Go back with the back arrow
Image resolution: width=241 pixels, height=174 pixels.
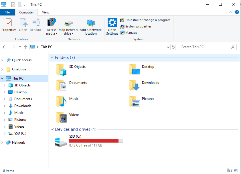click(5, 47)
